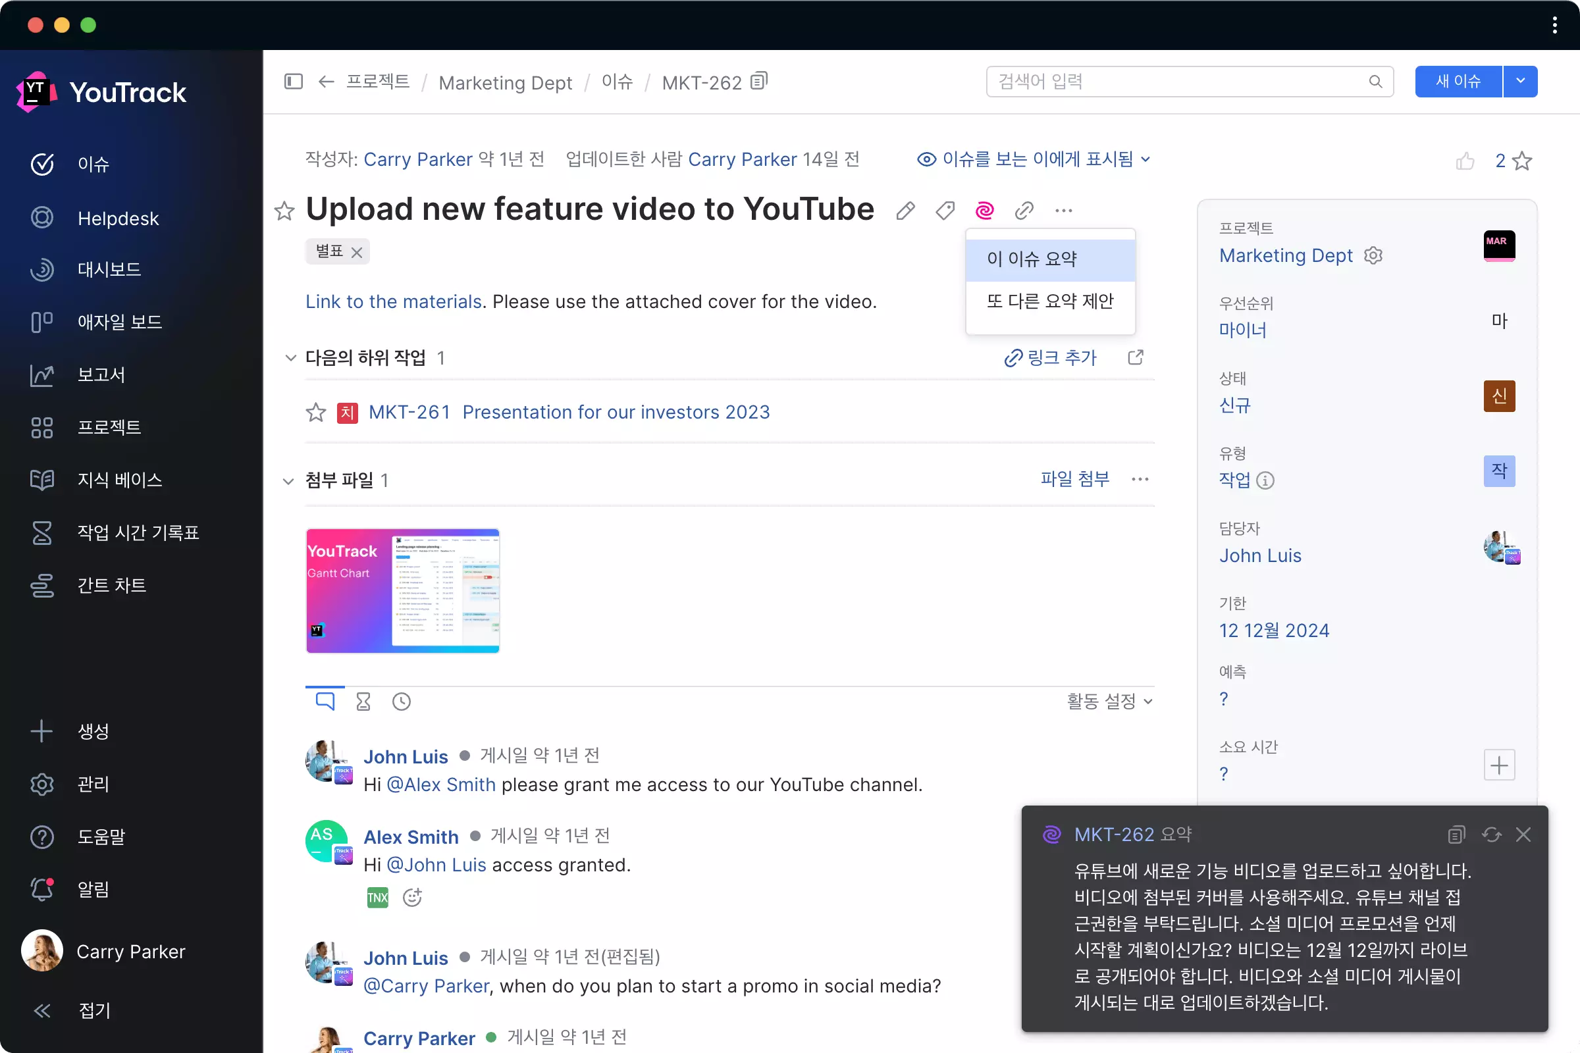Star the issue Upload new feature video
The height and width of the screenshot is (1053, 1580).
click(284, 210)
